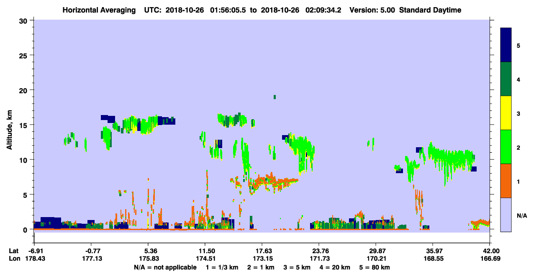Click the colorbar label '5'
The image size is (544, 279).
click(518, 45)
